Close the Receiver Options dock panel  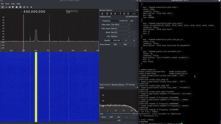(137, 10)
